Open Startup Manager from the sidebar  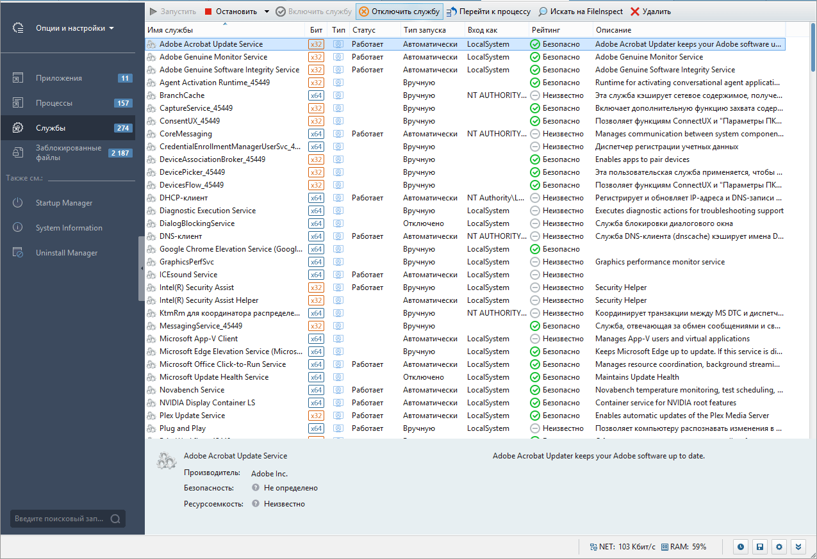coord(64,203)
